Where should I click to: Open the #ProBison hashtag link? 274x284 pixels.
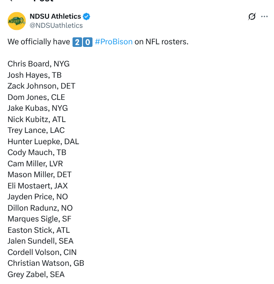coord(113,42)
